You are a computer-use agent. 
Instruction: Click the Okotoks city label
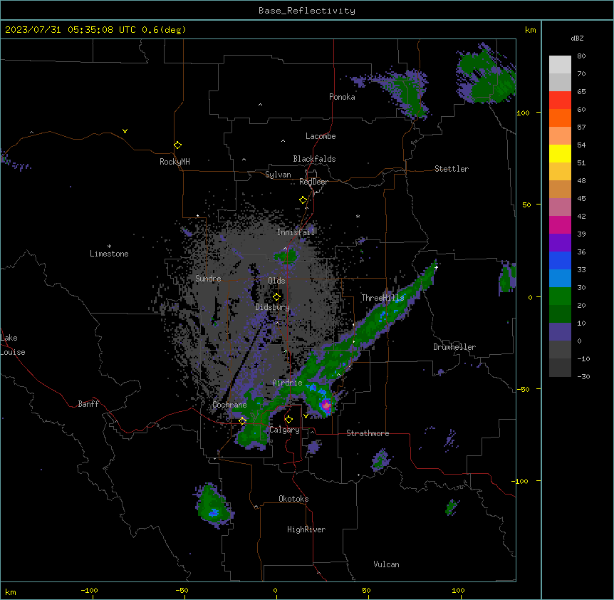click(x=293, y=499)
